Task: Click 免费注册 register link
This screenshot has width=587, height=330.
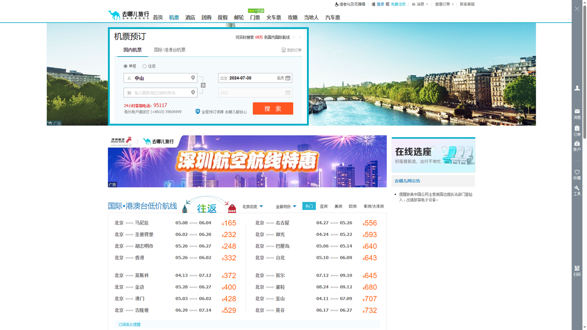Action: (x=398, y=4)
